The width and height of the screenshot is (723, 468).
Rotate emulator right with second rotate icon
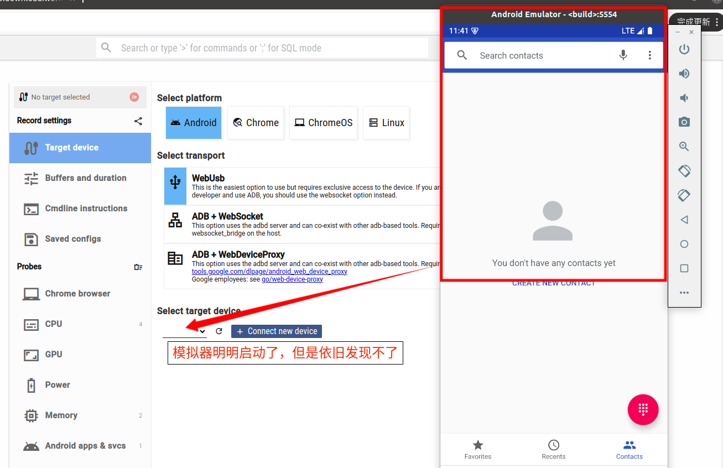point(684,195)
